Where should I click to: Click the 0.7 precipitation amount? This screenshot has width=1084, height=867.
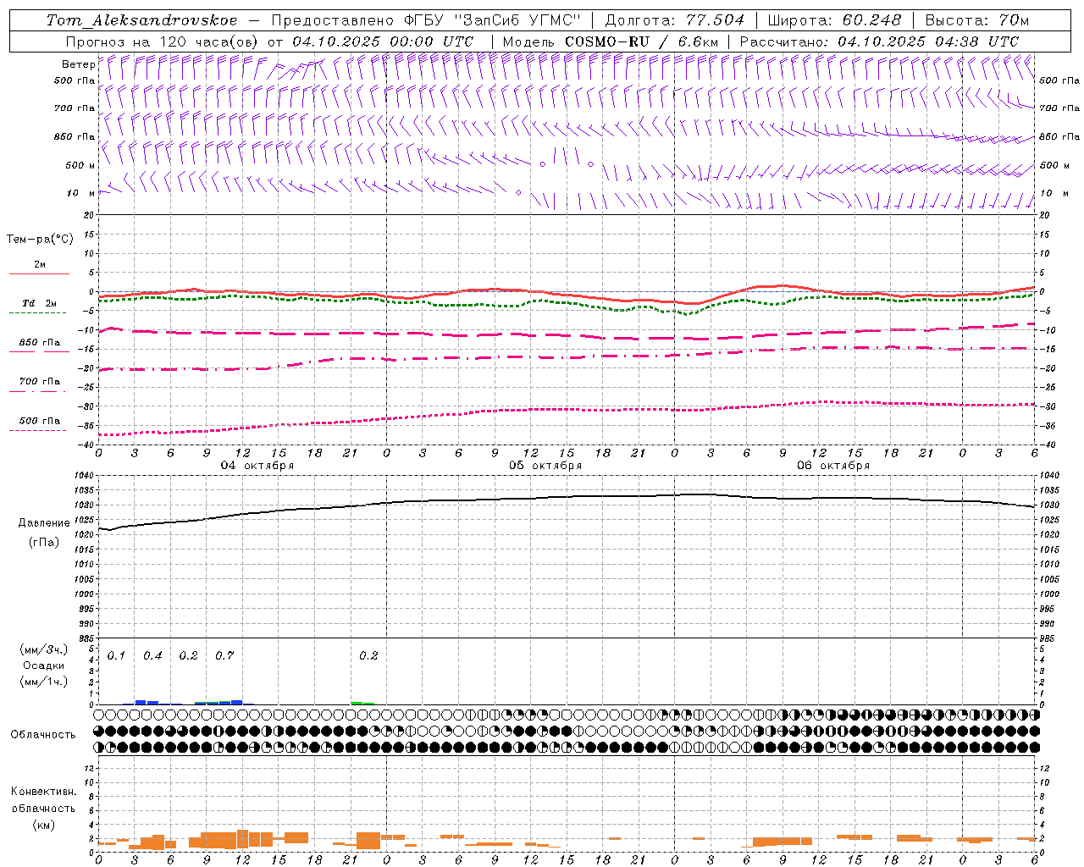click(224, 656)
